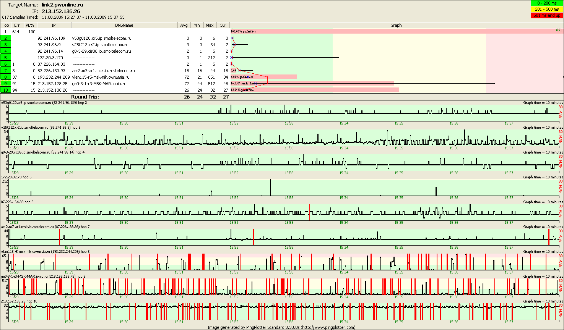Screen dimensions: 564x330
Task: Click IP 213.152.136.26 in hop 10 row
Action: coord(52,90)
